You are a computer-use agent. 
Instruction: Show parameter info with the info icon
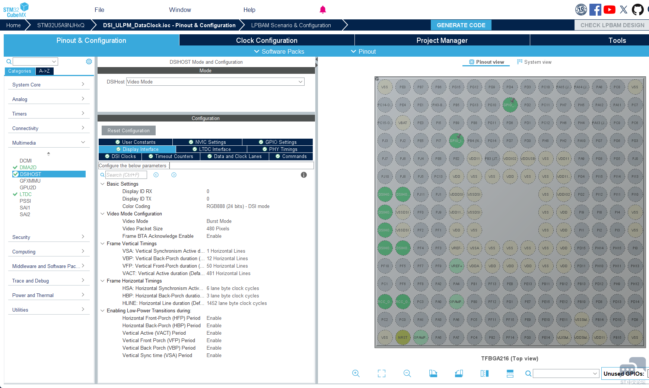(x=304, y=175)
